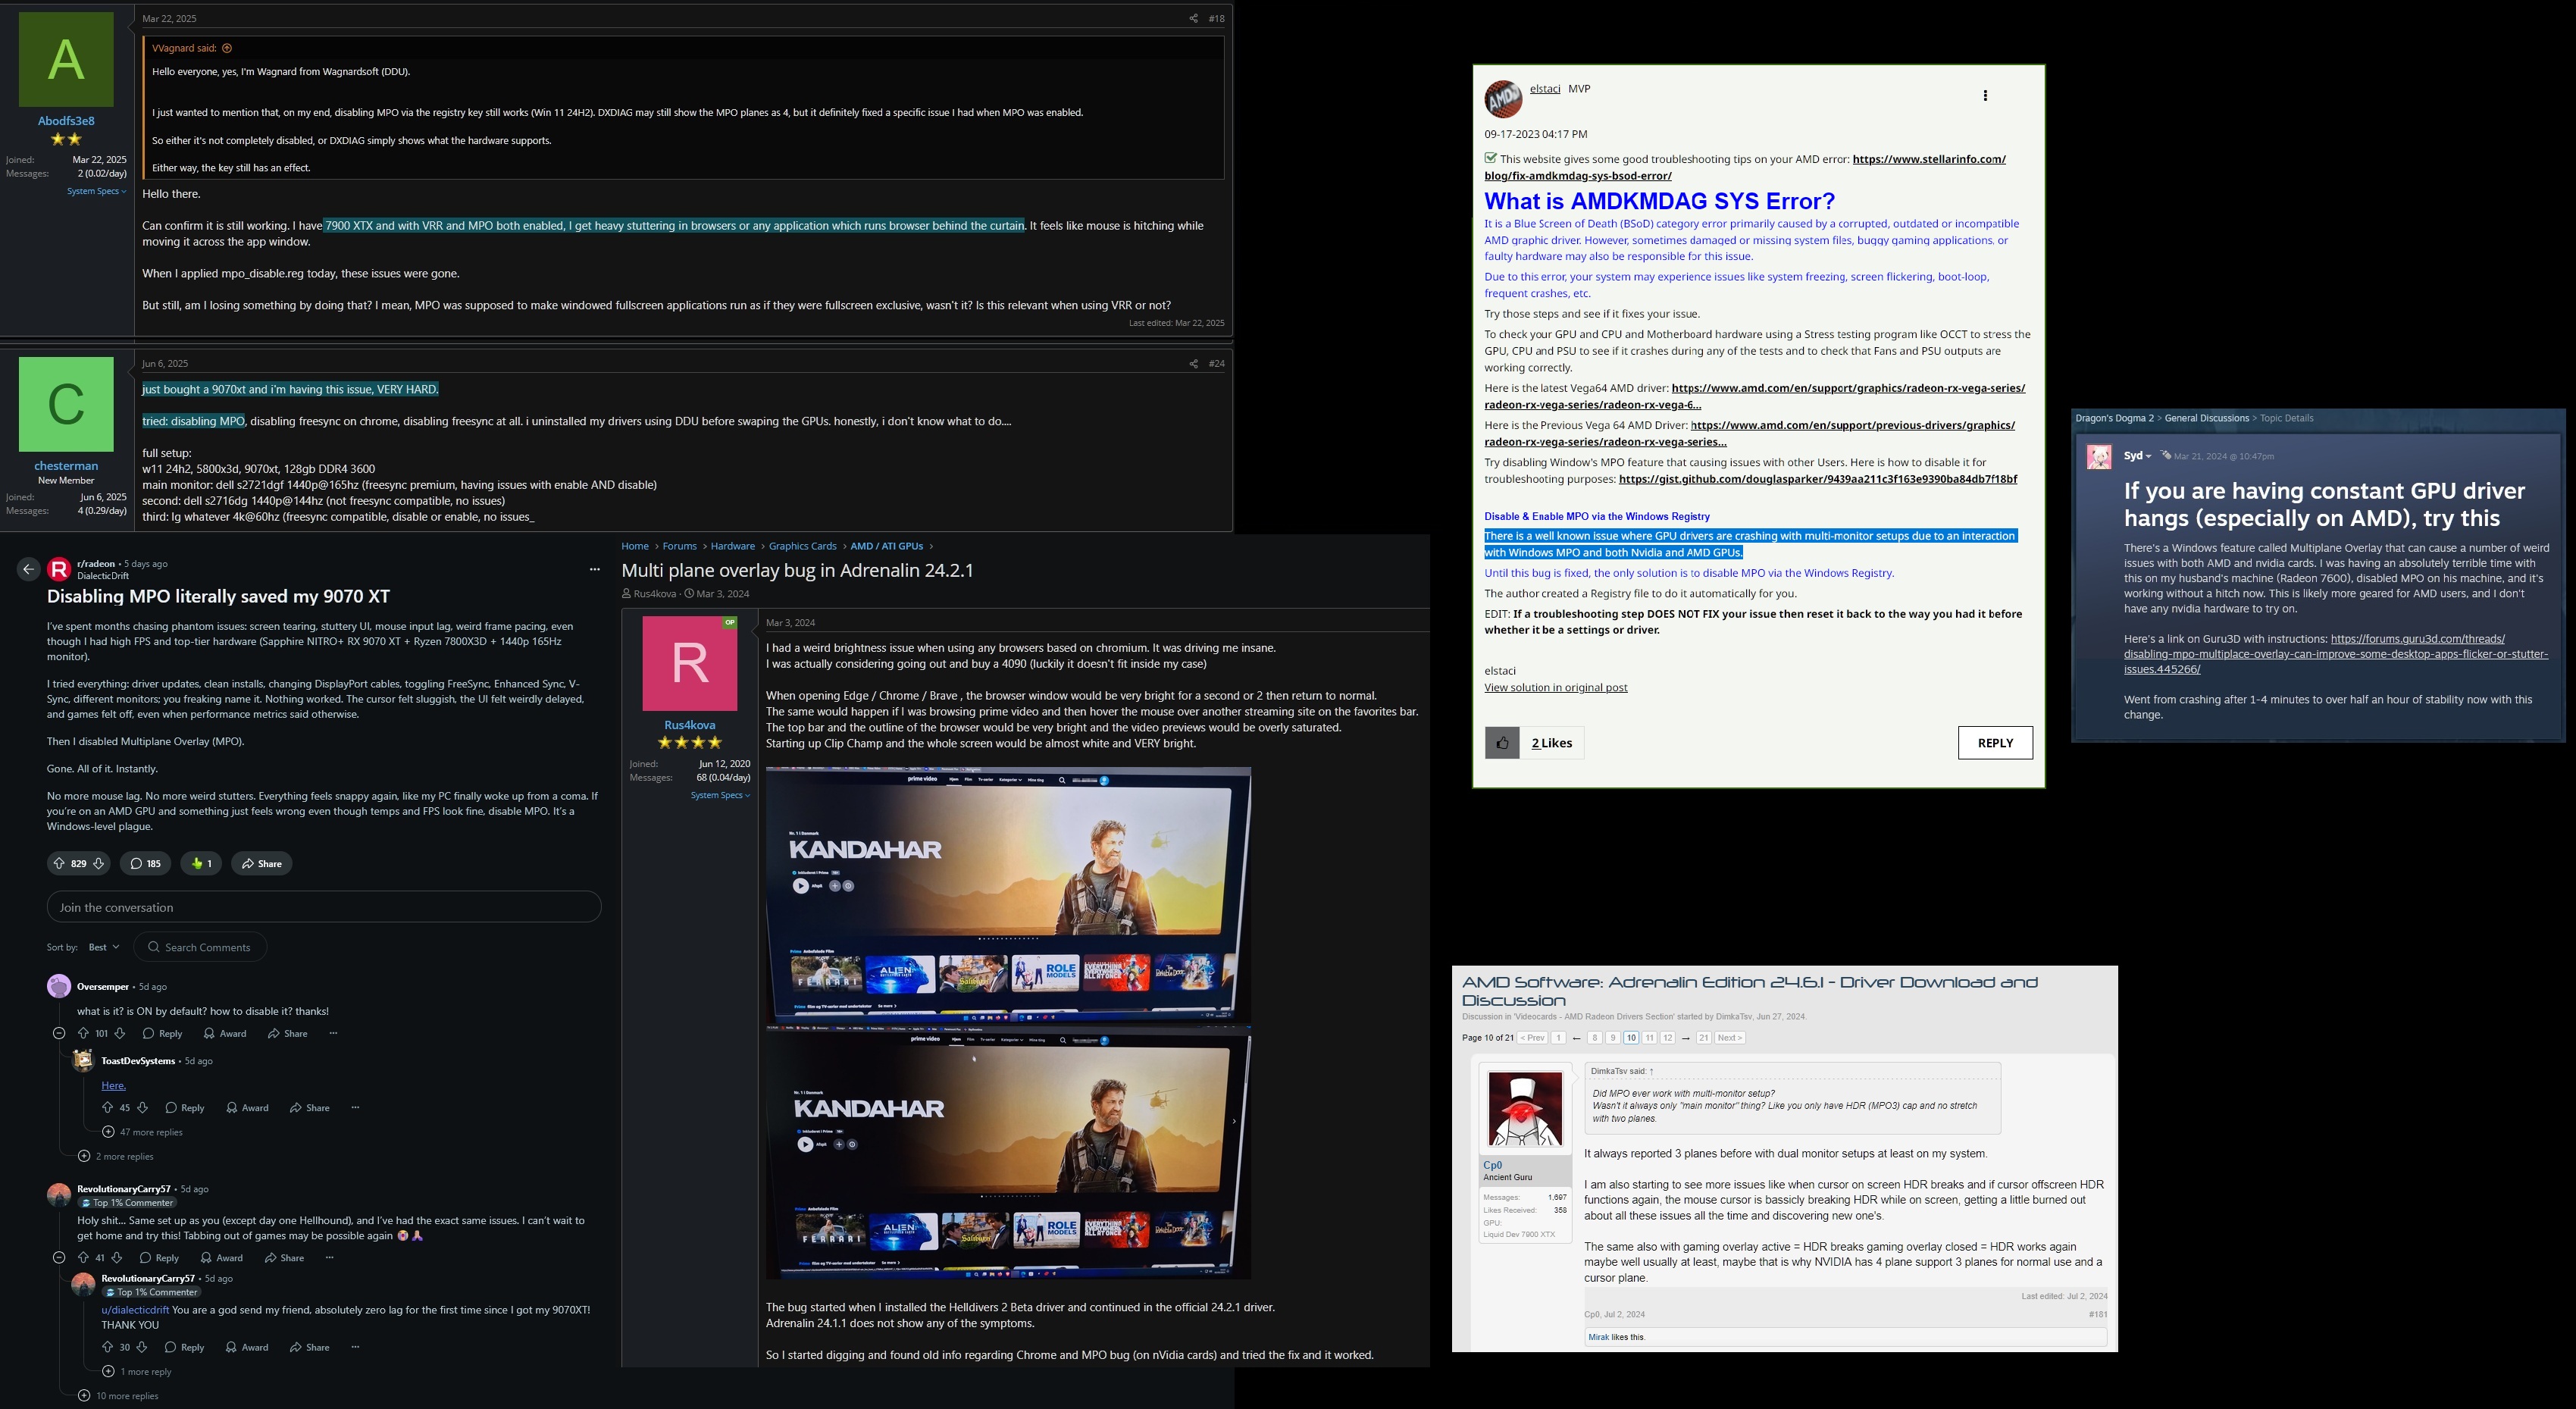Click the 'Here.' link in ToastDevSystems' comment
2576x1409 pixels.
point(113,1085)
